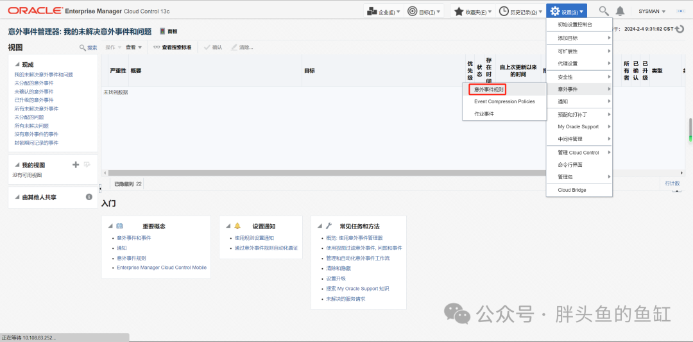Click the 清除... toolbar button

[242, 47]
